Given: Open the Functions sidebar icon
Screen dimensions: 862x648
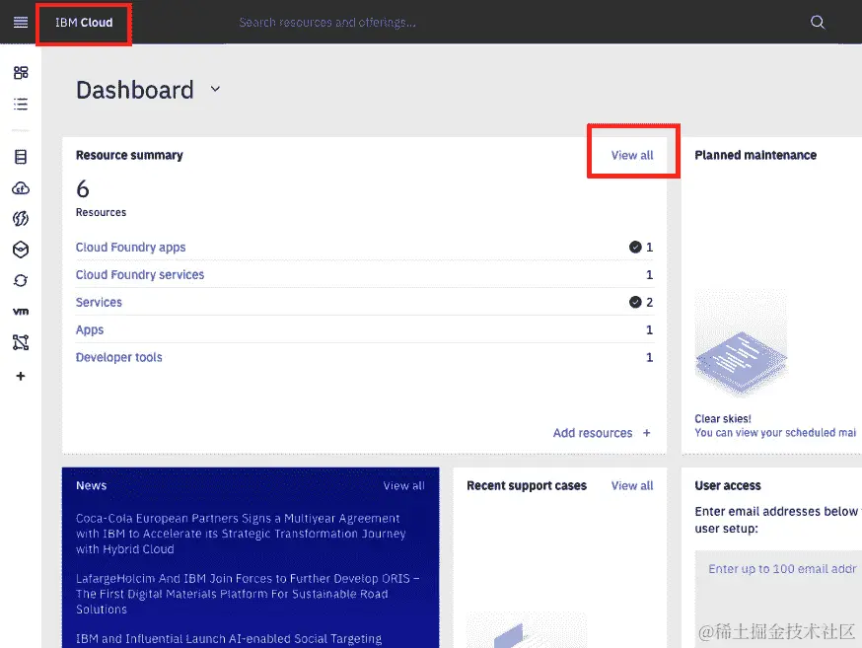Looking at the screenshot, I should point(21,219).
